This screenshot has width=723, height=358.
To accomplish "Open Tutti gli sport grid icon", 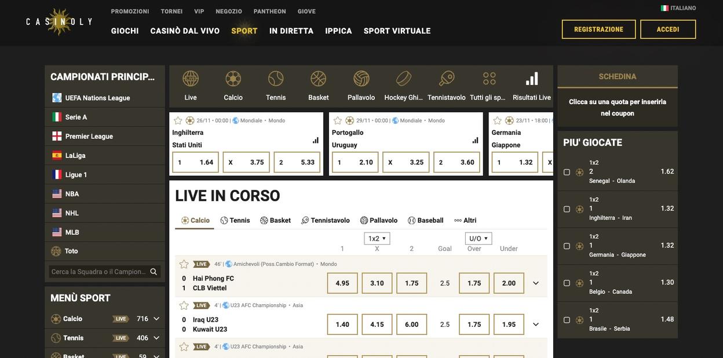I will [490, 79].
